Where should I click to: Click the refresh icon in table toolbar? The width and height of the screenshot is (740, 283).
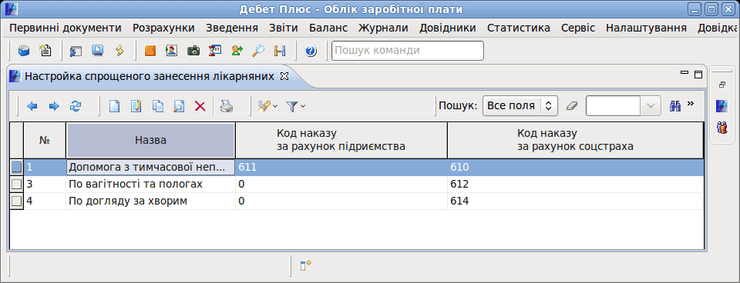tap(76, 106)
